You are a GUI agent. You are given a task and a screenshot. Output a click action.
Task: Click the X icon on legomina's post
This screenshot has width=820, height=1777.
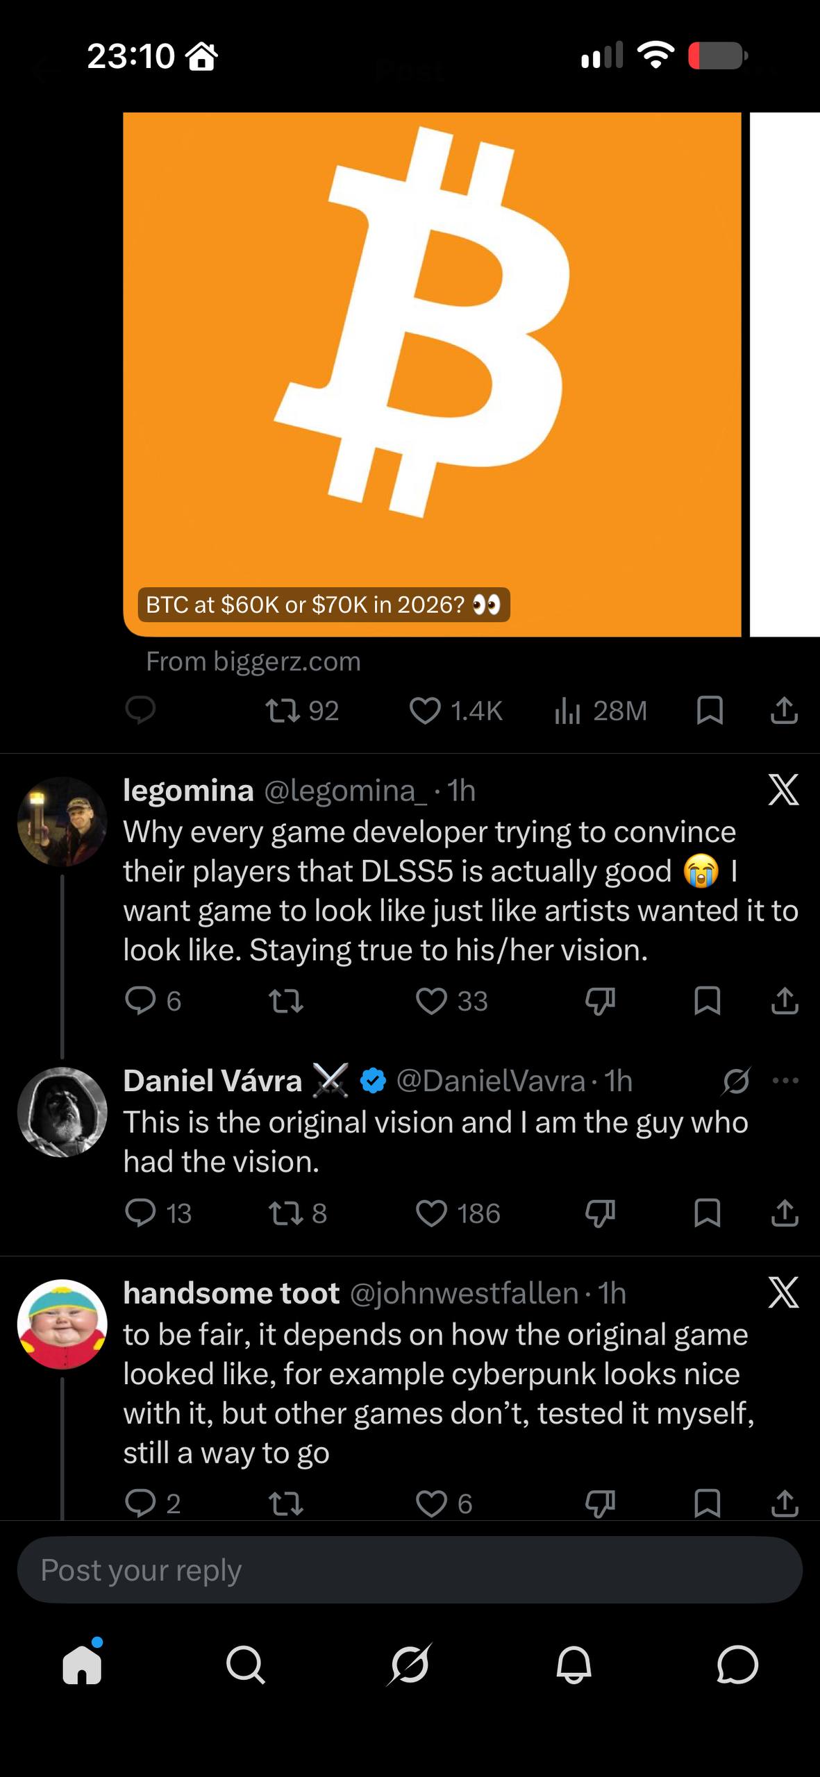[x=784, y=790]
